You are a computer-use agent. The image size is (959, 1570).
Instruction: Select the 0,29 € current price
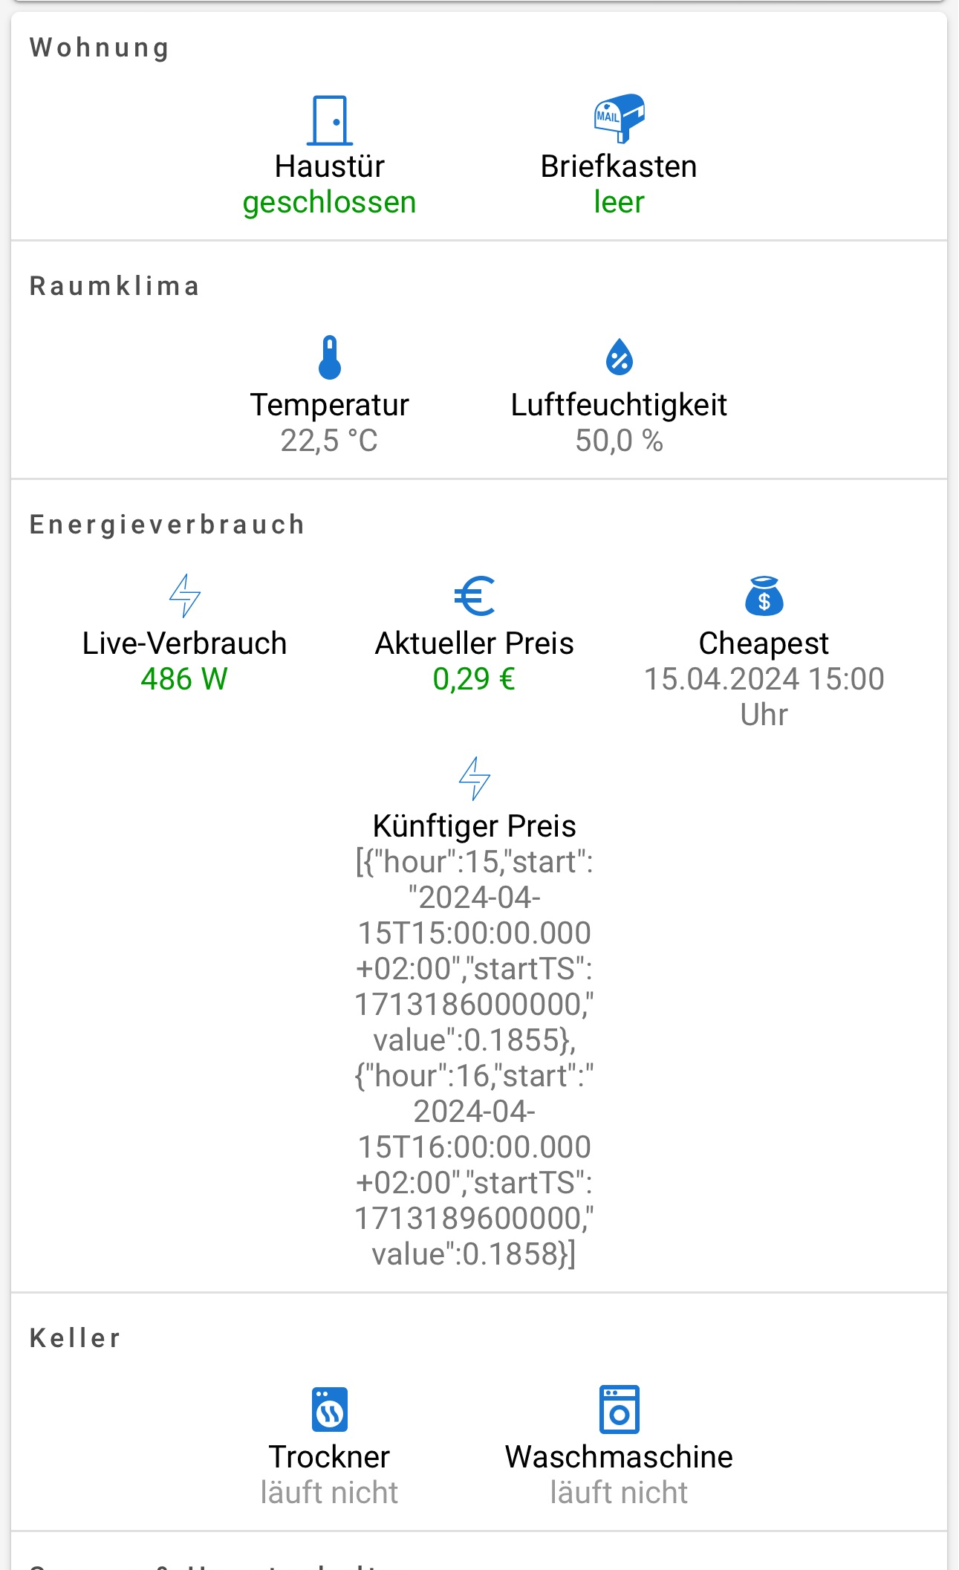[x=474, y=679]
